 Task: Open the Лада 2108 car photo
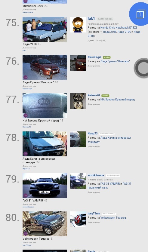(x=45, y=29)
